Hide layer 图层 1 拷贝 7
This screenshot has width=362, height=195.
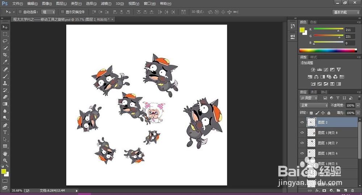302,143
